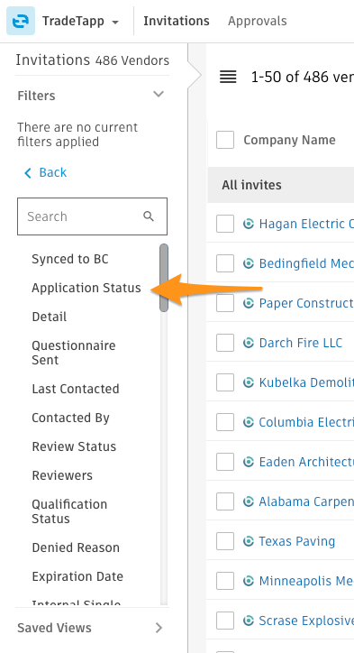
Task: Click the Back chevron arrow icon
Action: point(28,173)
